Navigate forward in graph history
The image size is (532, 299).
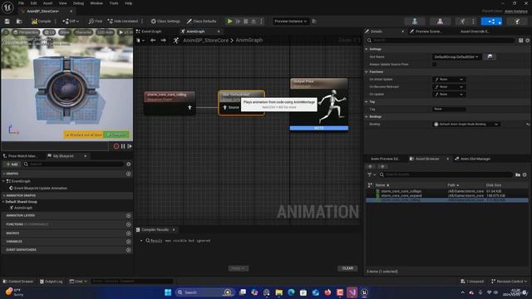point(164,41)
